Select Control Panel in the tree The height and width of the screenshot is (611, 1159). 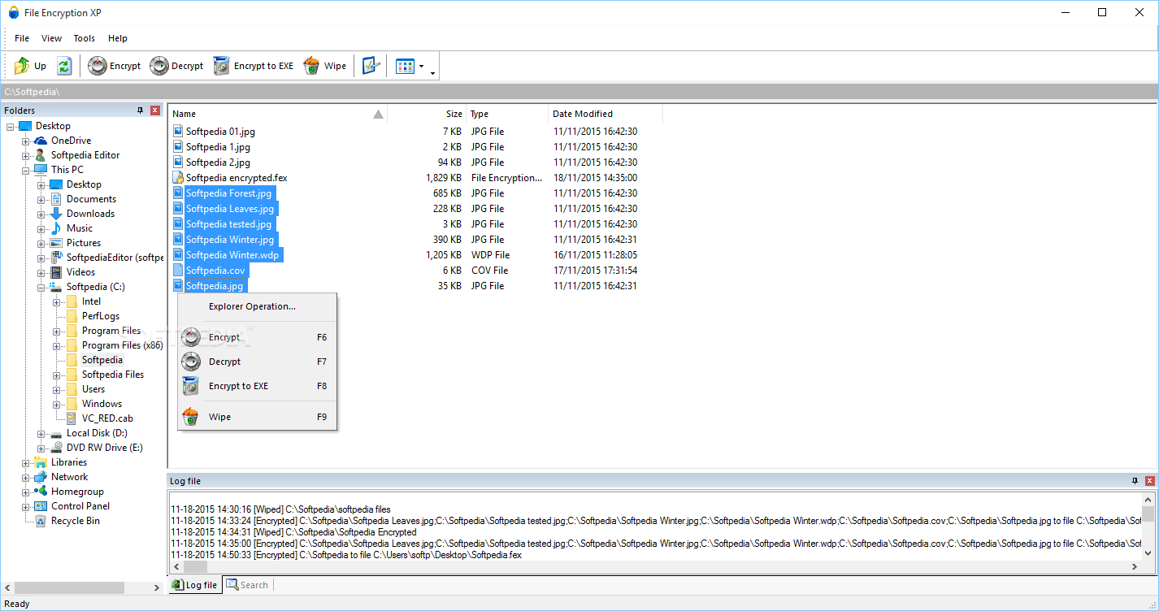(80, 506)
